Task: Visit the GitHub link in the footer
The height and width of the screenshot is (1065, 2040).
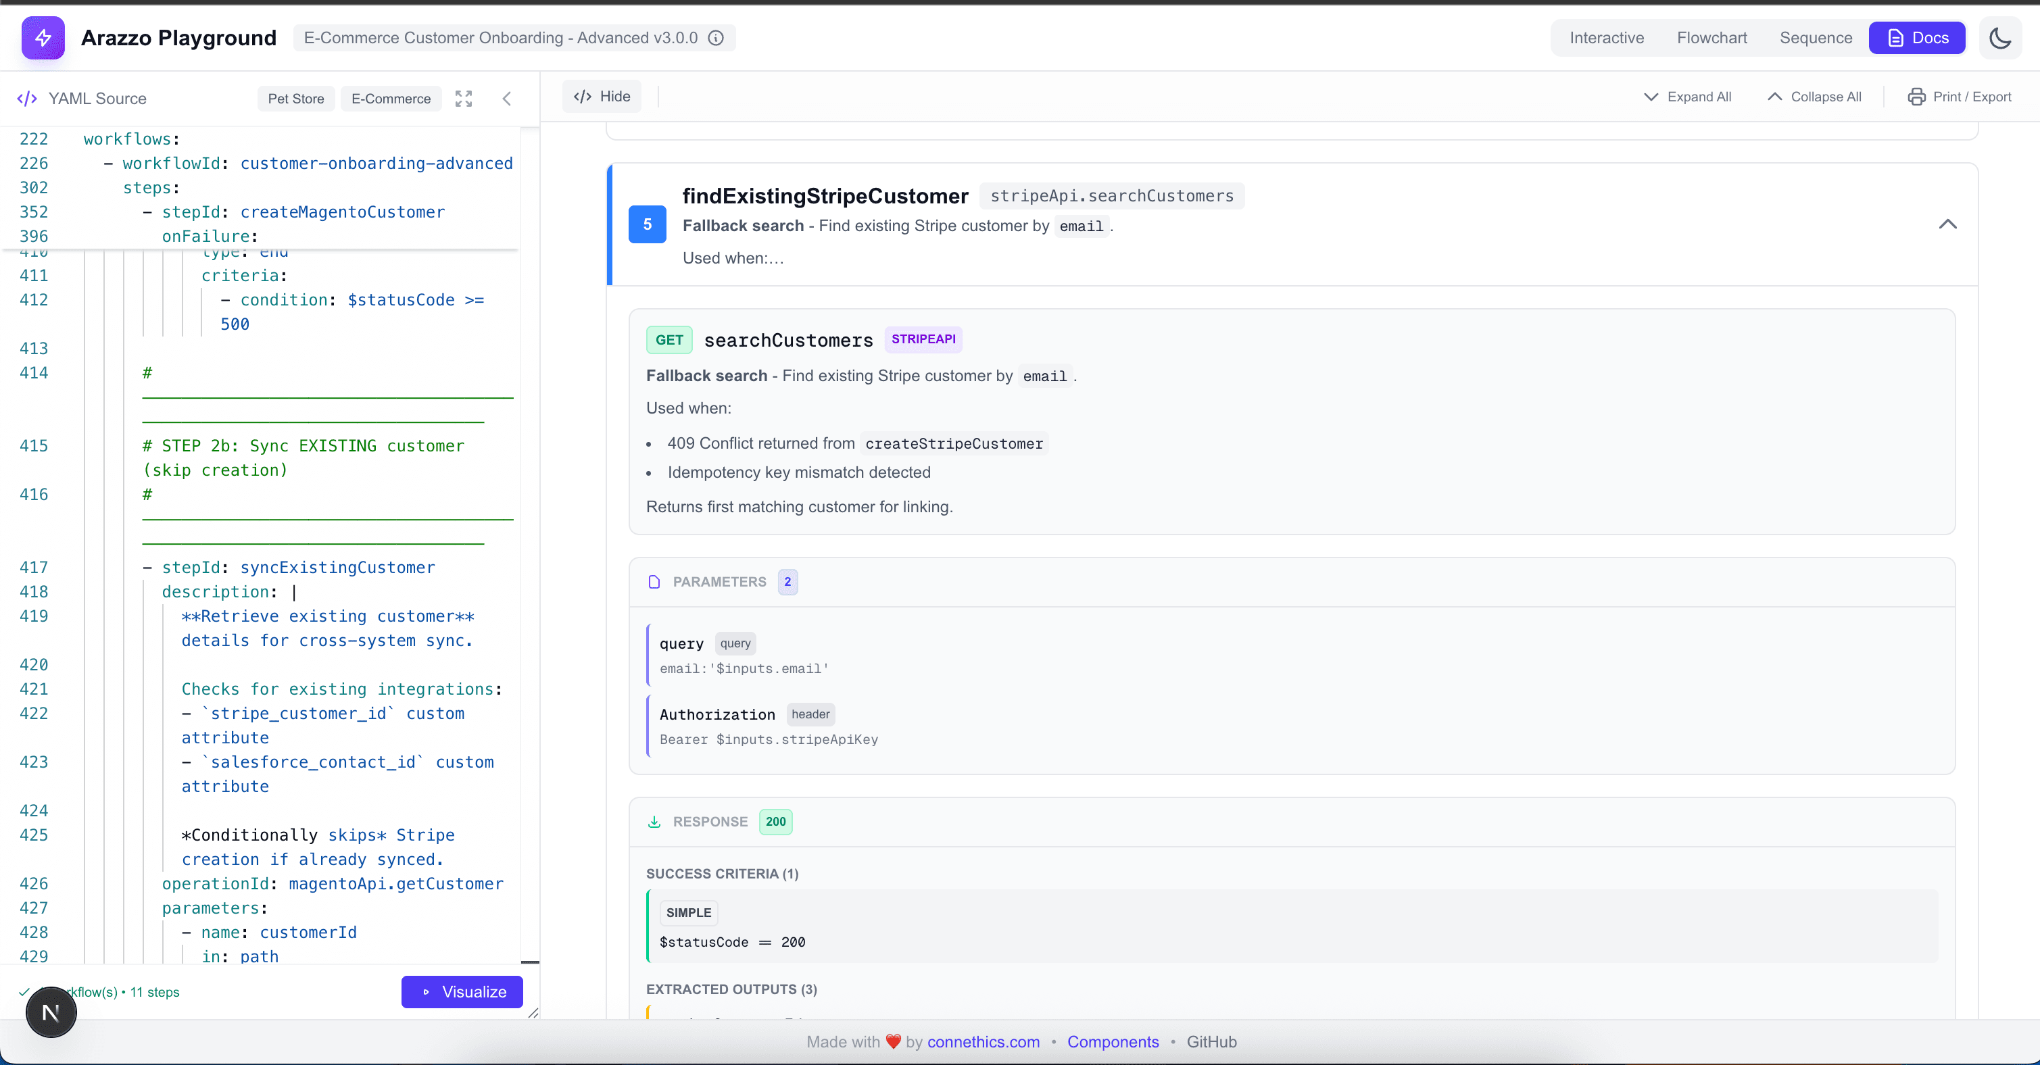Action: point(1212,1042)
